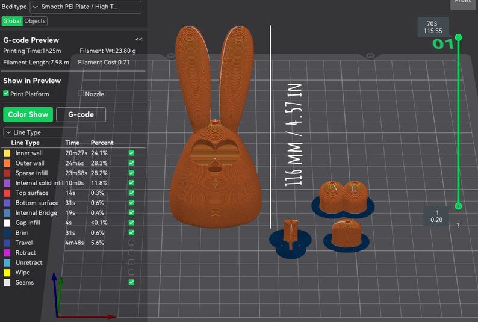Click the Time column header

[72, 143]
